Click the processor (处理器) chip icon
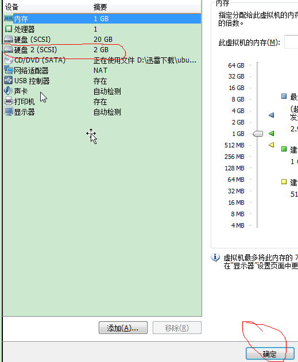This screenshot has width=298, height=362. 8,29
